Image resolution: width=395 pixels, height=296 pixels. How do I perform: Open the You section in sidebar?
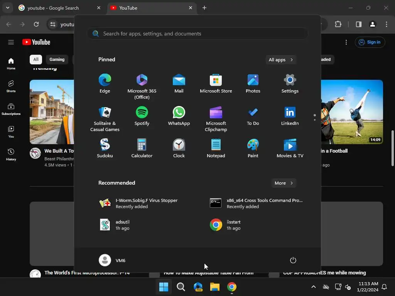point(11,132)
